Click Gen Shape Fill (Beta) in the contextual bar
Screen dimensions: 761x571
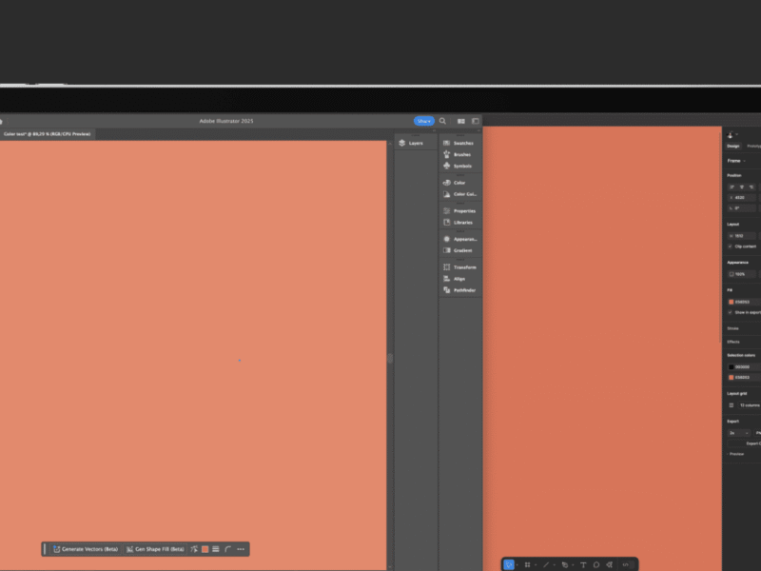(x=155, y=549)
